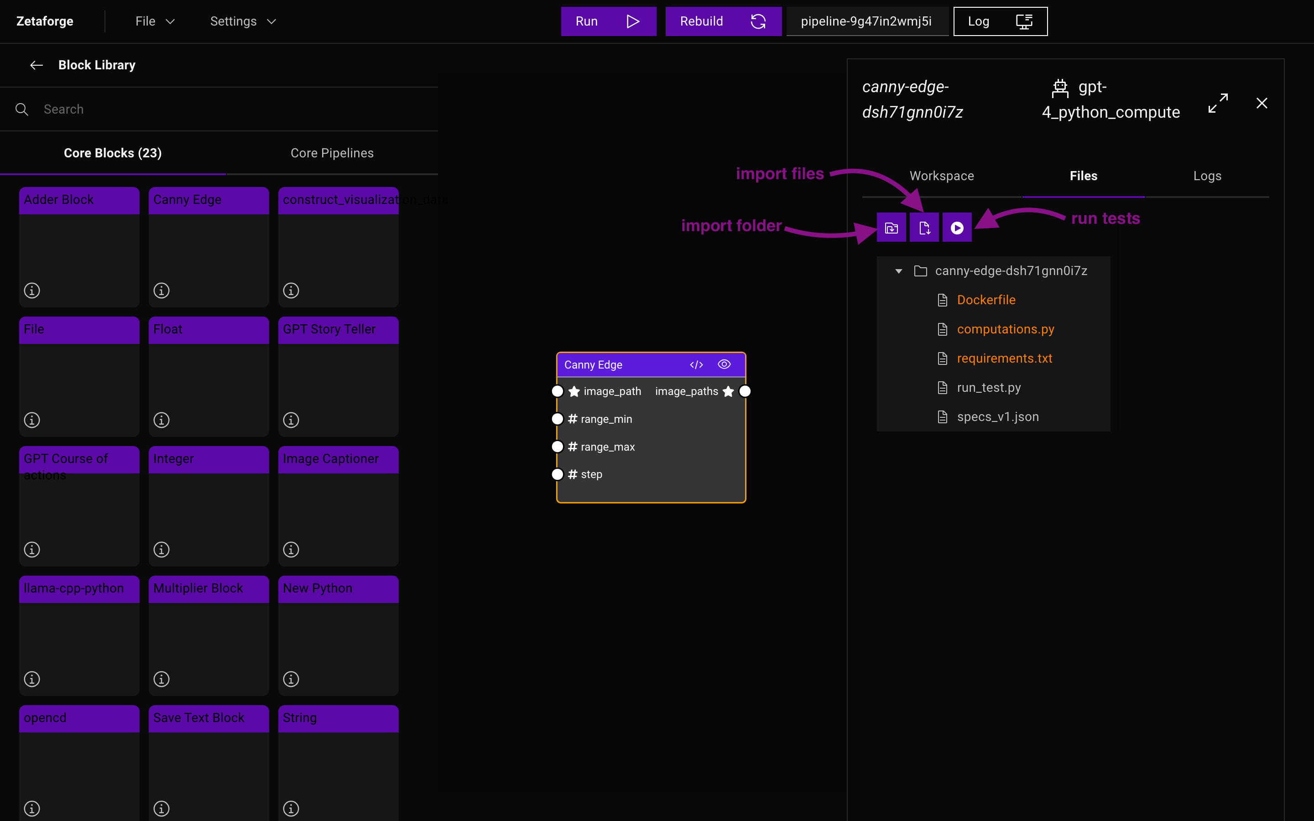Focus the block Search field

[x=219, y=109]
